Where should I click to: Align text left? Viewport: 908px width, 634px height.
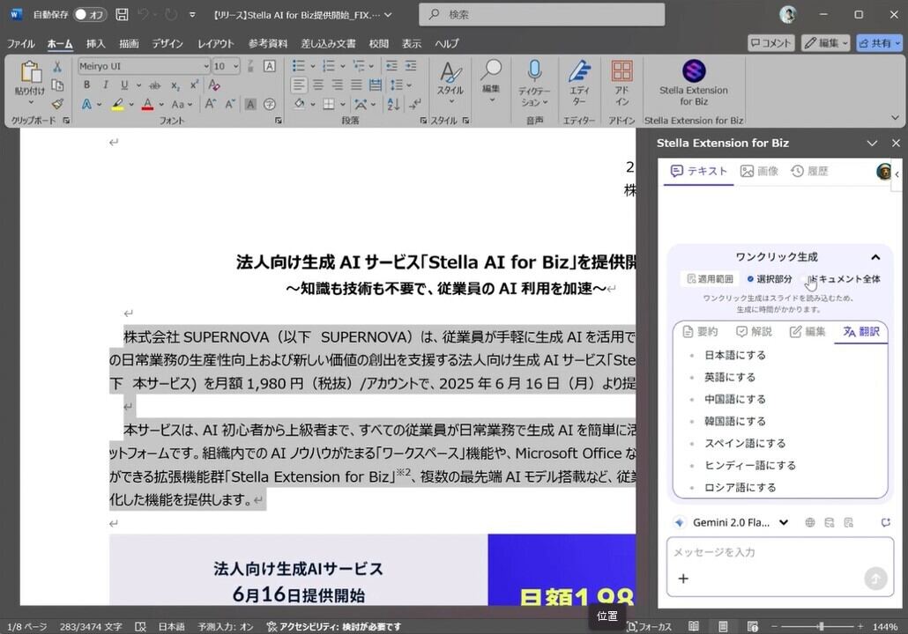click(298, 85)
